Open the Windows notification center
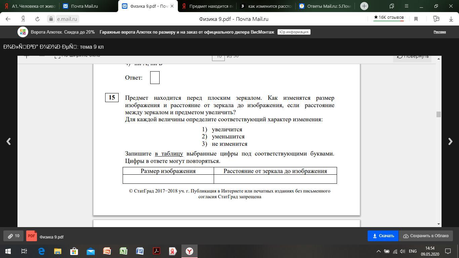 click(448, 251)
